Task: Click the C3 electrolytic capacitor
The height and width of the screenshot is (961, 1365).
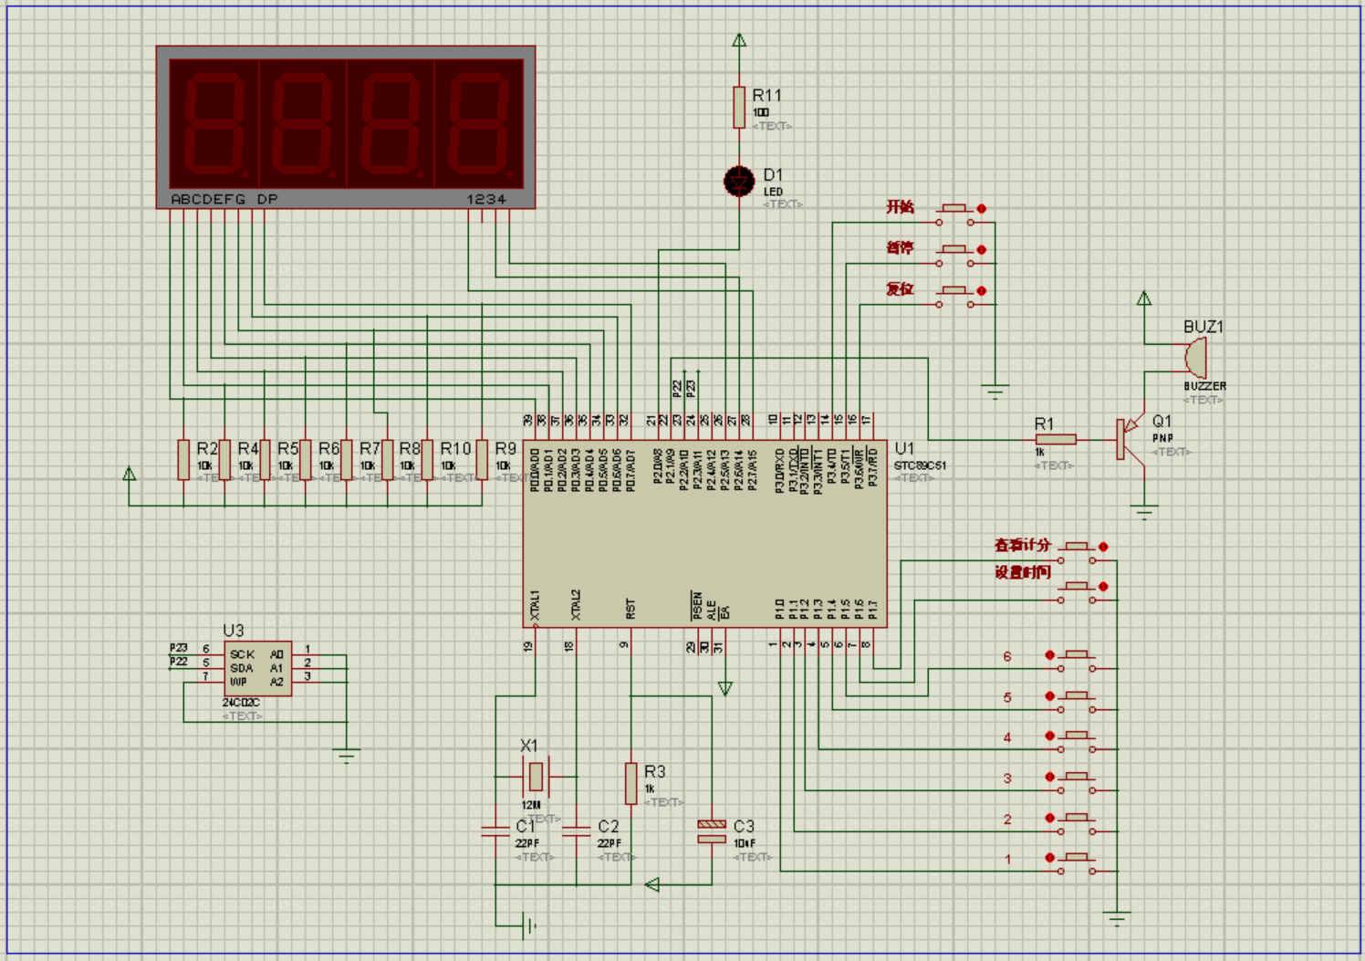Action: (x=712, y=830)
